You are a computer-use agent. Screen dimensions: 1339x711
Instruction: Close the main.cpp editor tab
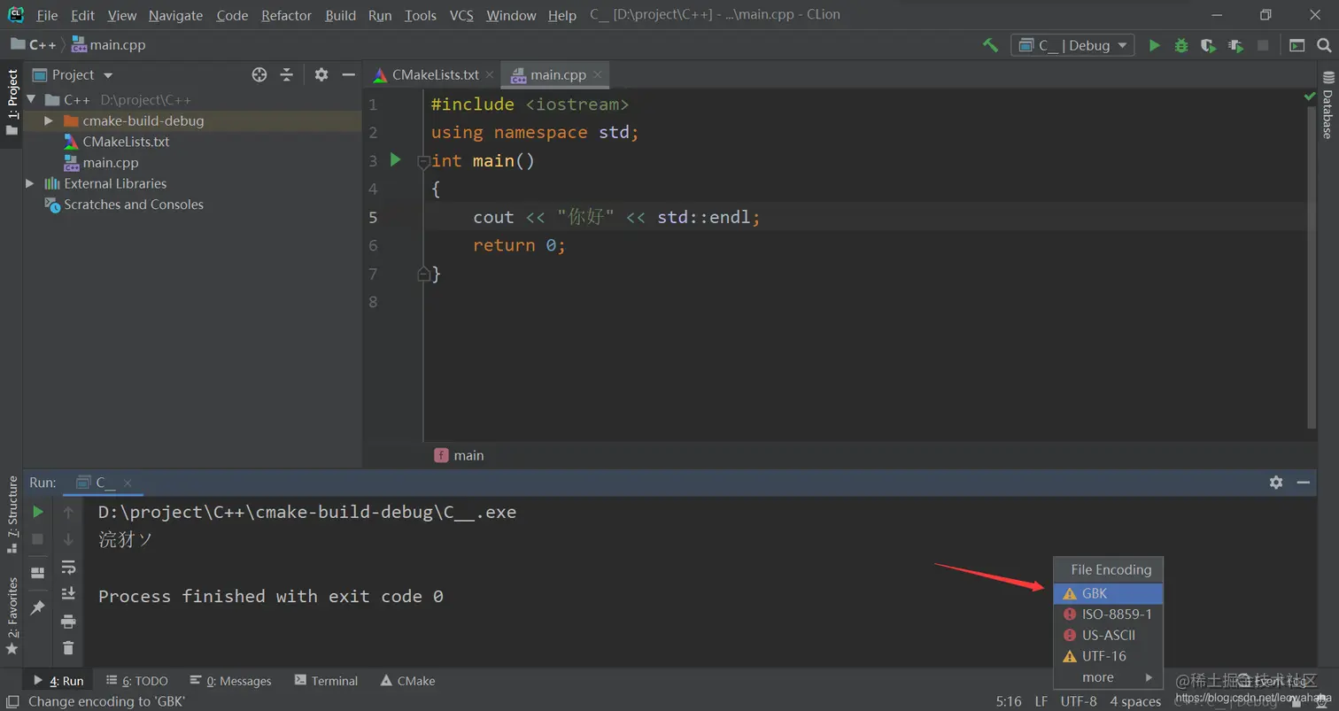tap(598, 75)
